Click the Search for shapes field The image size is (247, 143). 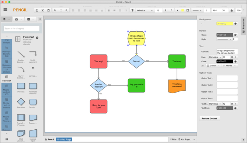tap(22, 28)
